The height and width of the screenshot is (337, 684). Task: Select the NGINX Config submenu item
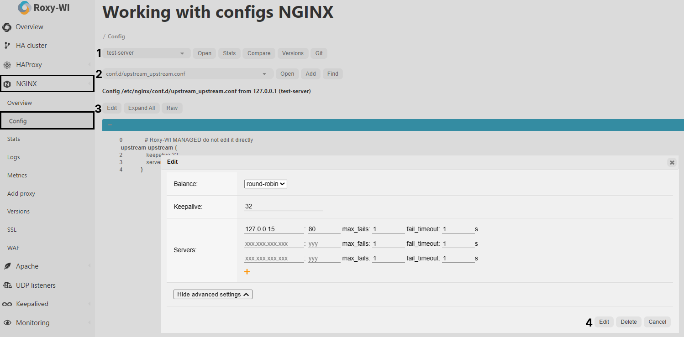(x=47, y=121)
